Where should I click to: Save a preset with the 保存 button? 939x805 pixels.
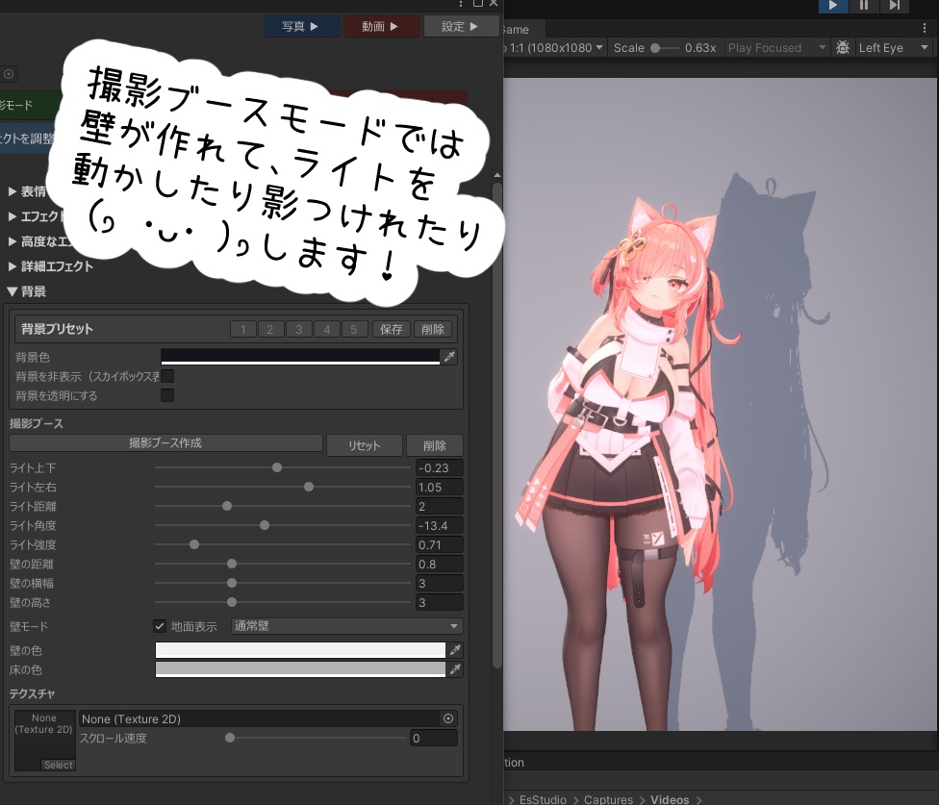pyautogui.click(x=391, y=329)
